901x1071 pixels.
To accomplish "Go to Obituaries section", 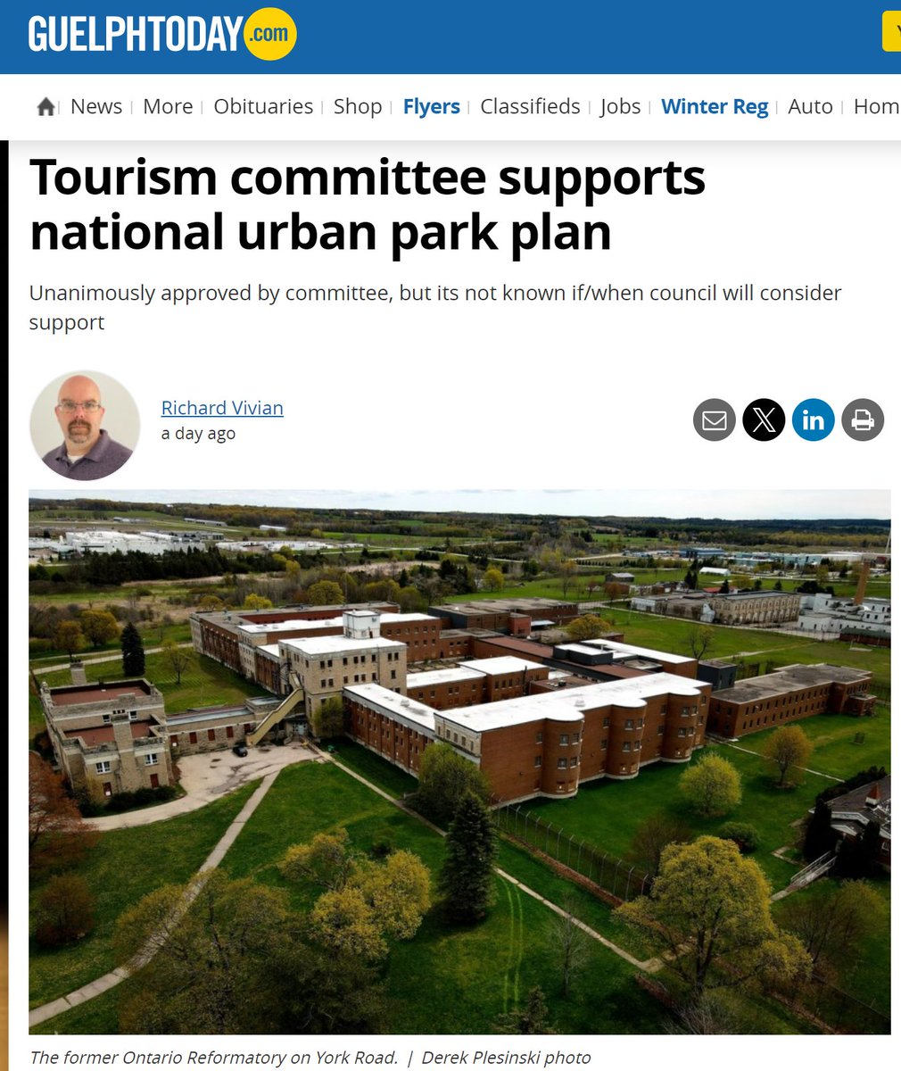I will click(x=263, y=106).
